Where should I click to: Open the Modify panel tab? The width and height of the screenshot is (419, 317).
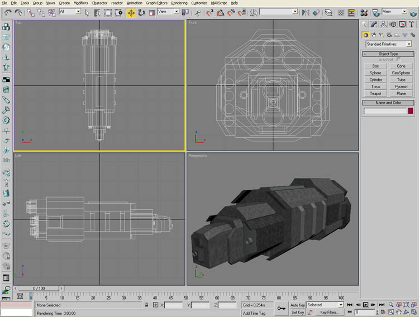(374, 24)
